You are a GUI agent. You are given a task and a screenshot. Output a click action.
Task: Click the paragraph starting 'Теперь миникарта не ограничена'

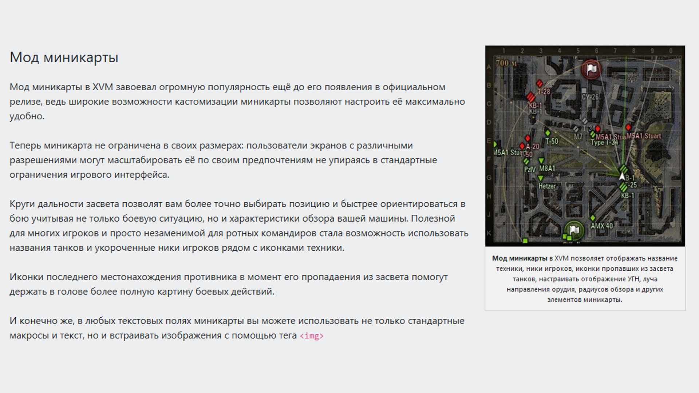click(x=223, y=160)
